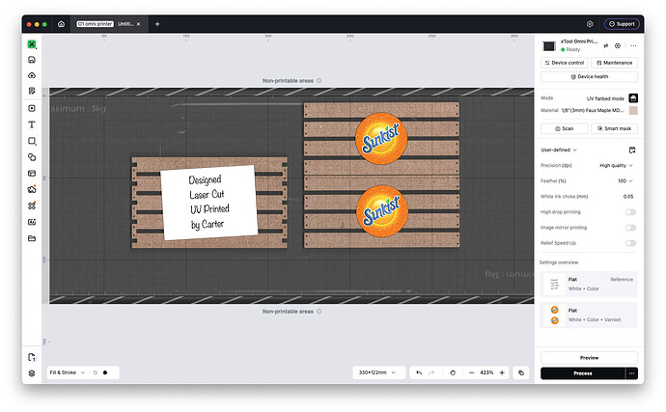Click the save project icon in sidebar
The image size is (666, 412).
[x=32, y=60]
